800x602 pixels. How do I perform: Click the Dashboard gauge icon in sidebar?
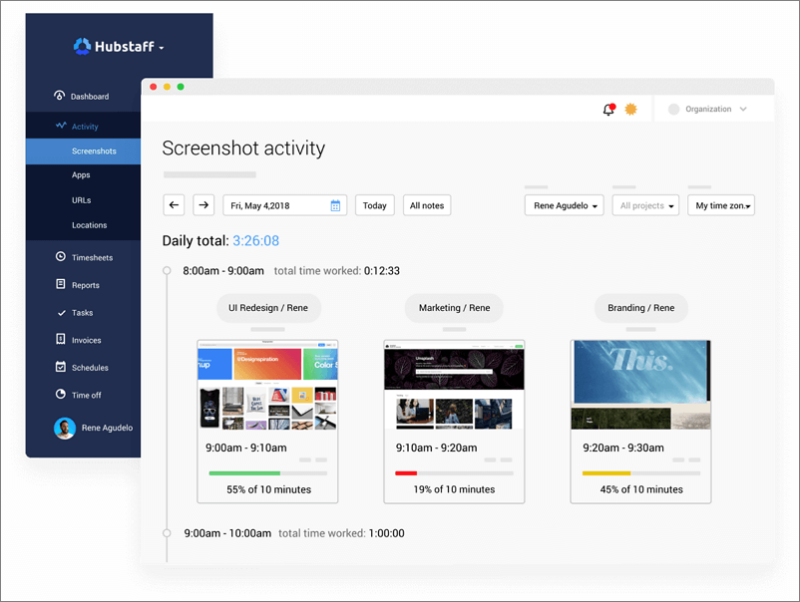60,97
